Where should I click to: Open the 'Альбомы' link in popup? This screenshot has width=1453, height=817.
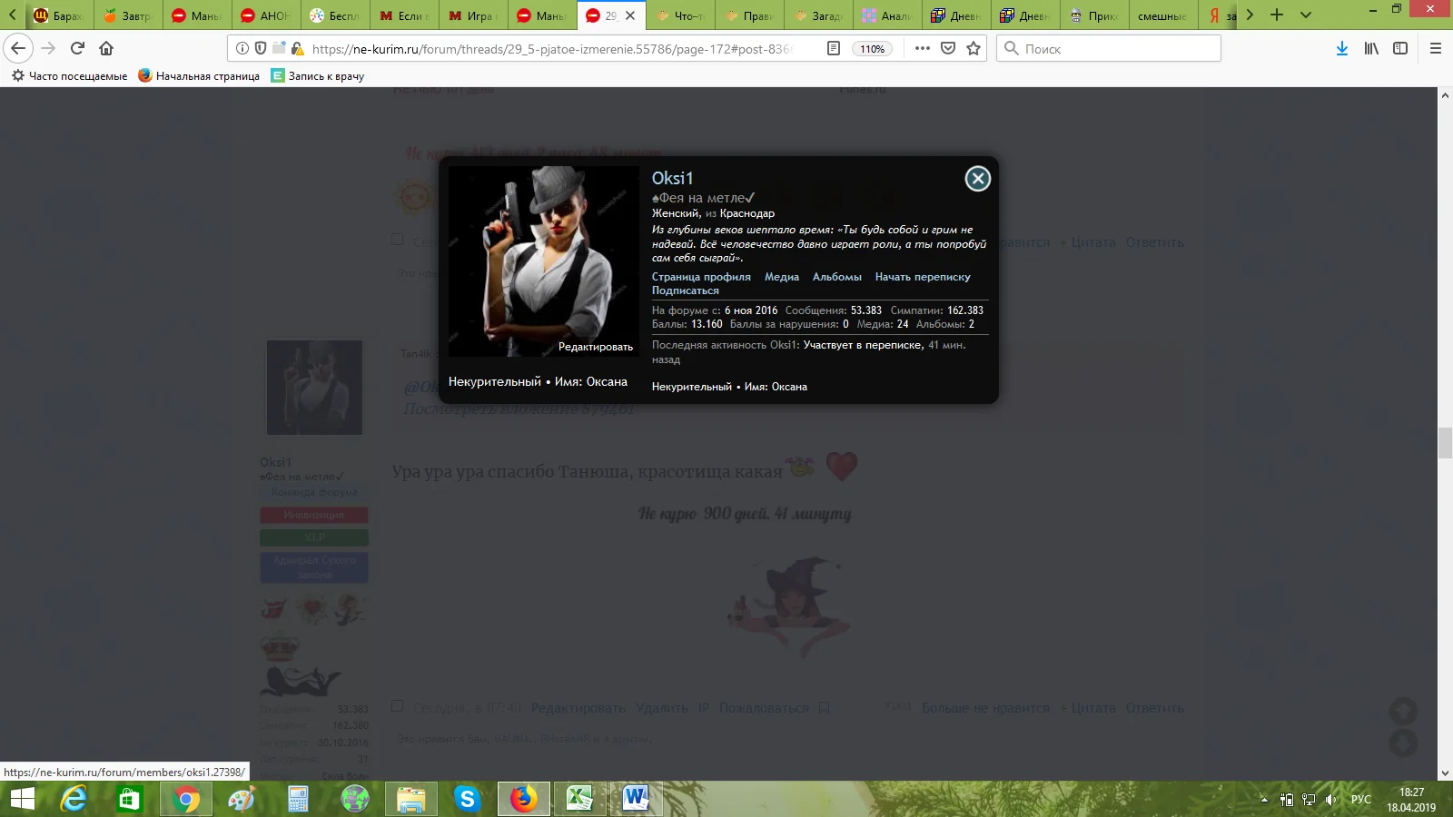click(837, 277)
